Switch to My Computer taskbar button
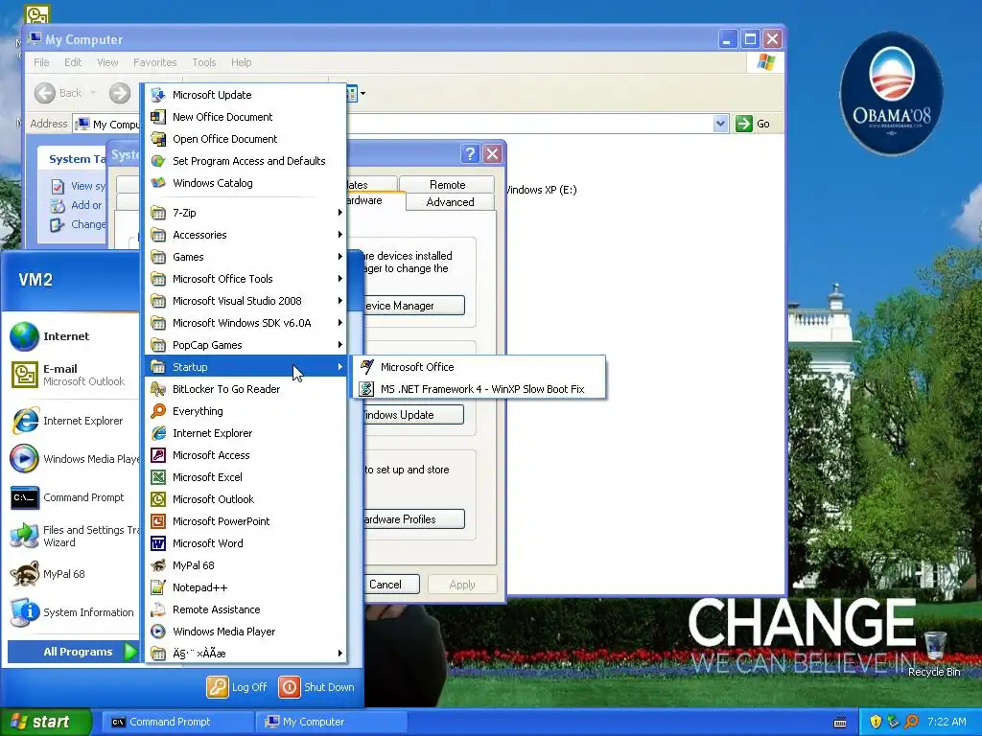The height and width of the screenshot is (736, 982). tap(332, 722)
